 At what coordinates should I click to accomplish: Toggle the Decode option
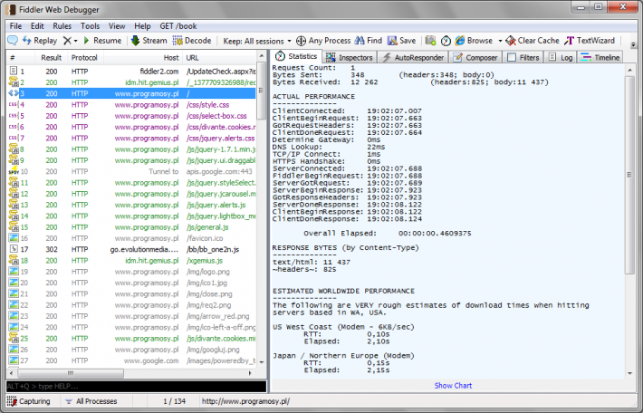click(192, 41)
